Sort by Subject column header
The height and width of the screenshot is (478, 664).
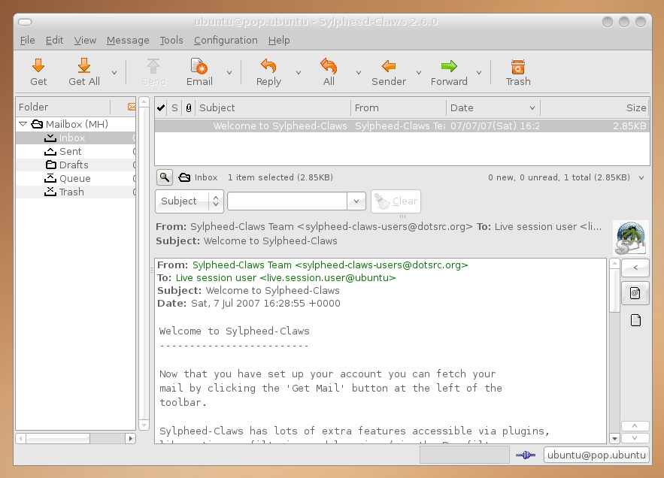273,108
